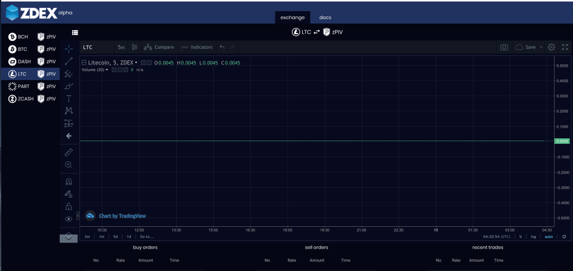The height and width of the screenshot is (271, 573).
Task: Select the ruler measure tool
Action: (x=68, y=152)
